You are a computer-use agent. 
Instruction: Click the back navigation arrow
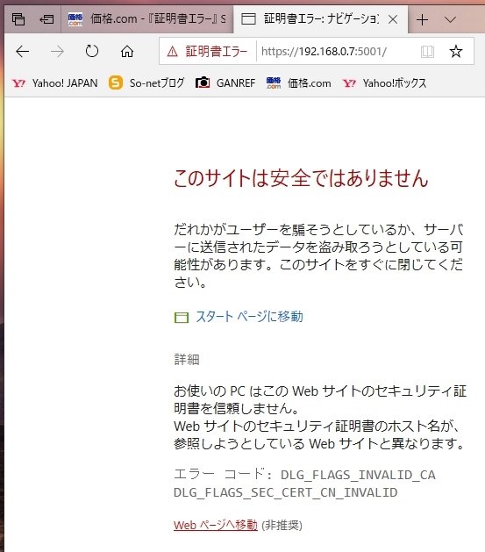click(23, 52)
